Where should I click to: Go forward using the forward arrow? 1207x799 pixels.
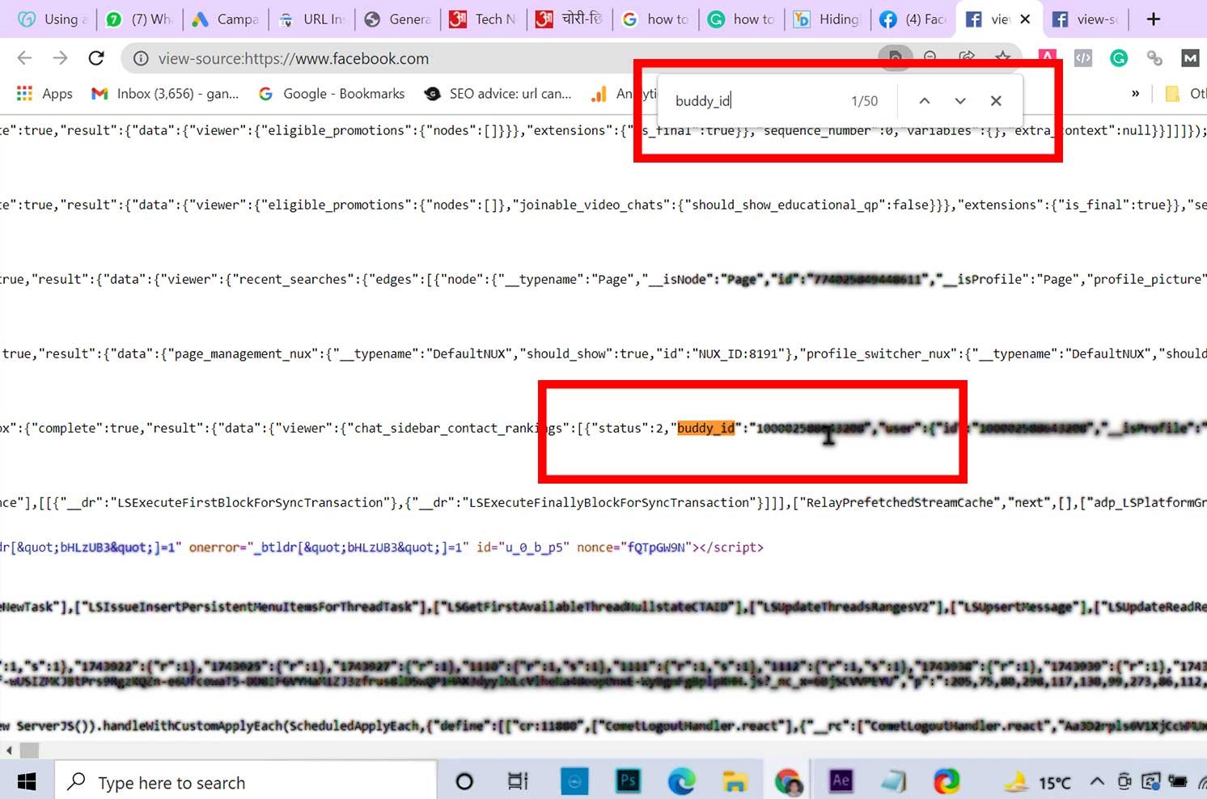click(61, 58)
